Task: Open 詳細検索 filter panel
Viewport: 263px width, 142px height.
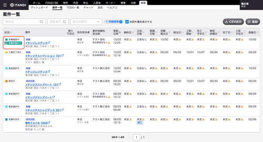Action: (x=114, y=22)
